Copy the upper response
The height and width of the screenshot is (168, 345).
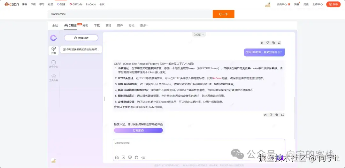(x=273, y=43)
